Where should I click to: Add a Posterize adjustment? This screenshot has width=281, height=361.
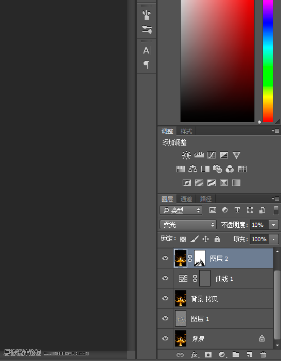[199, 183]
